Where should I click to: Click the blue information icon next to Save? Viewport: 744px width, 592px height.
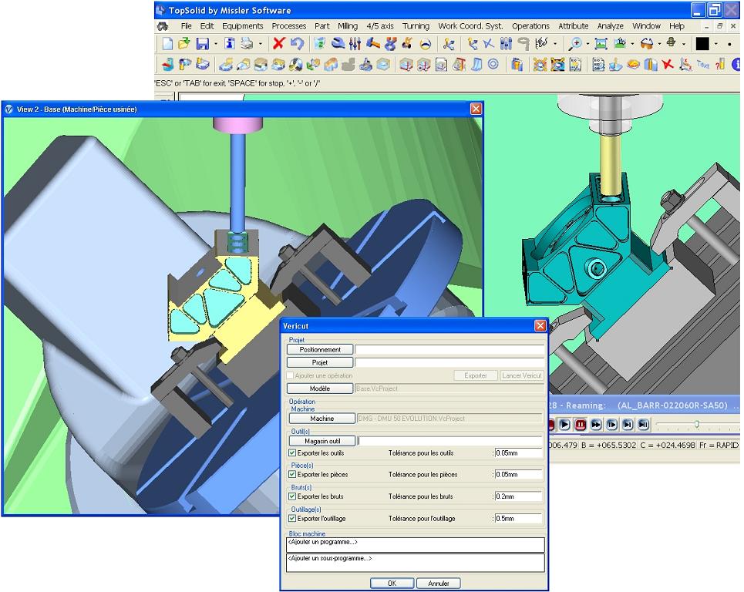(x=230, y=44)
